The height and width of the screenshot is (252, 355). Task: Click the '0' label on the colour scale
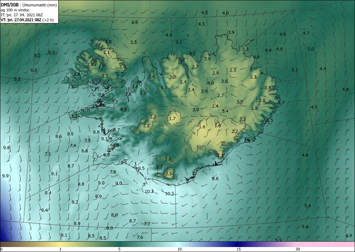(x=1, y=250)
